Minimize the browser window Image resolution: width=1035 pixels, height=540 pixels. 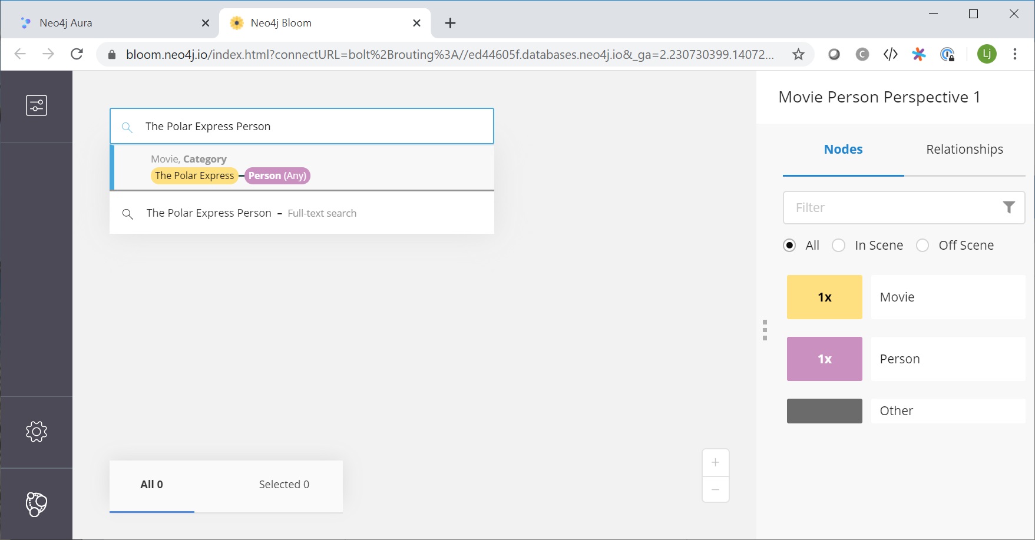[x=933, y=14]
